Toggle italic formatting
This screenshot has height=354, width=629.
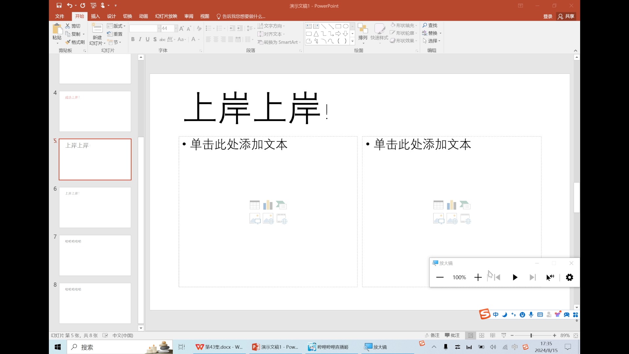pos(140,39)
